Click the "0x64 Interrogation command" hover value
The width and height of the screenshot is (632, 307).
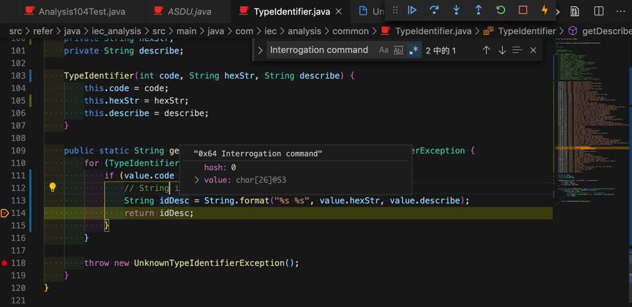coord(258,154)
